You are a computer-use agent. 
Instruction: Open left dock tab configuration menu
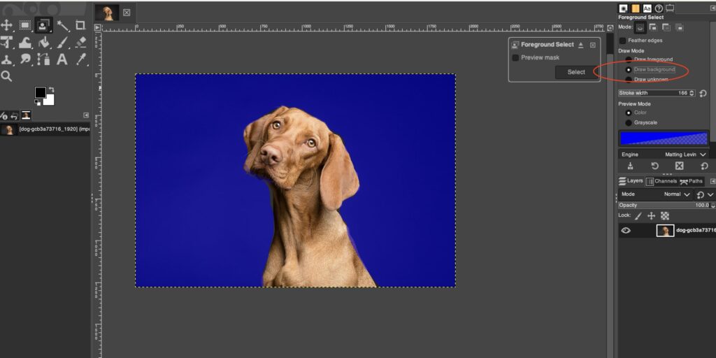[x=86, y=115]
